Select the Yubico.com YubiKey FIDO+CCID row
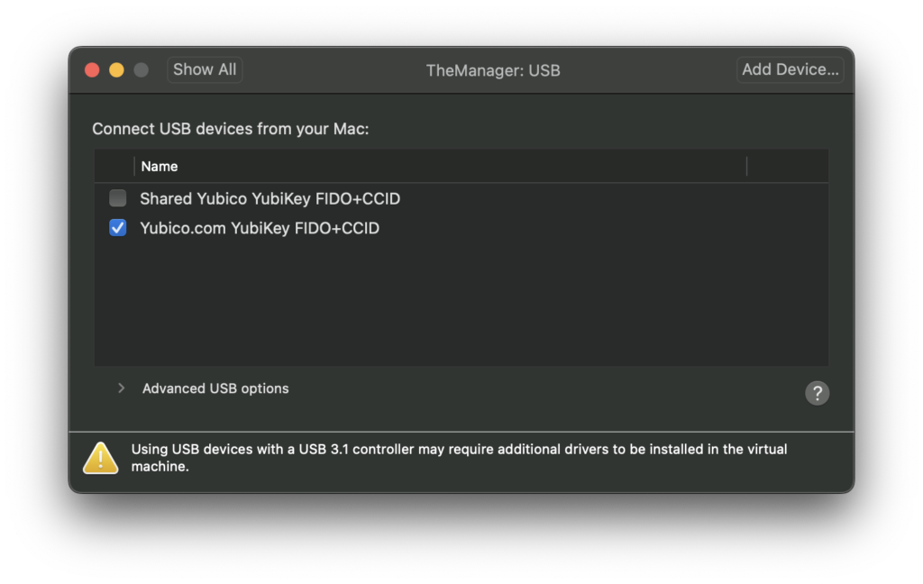The image size is (923, 584). pos(260,228)
